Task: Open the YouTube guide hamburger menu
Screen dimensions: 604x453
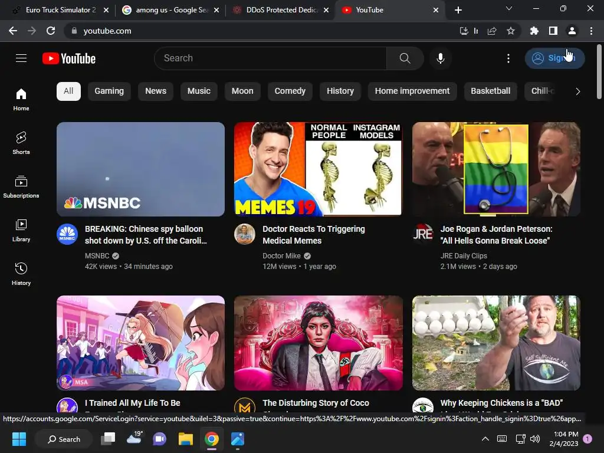Action: [x=21, y=58]
